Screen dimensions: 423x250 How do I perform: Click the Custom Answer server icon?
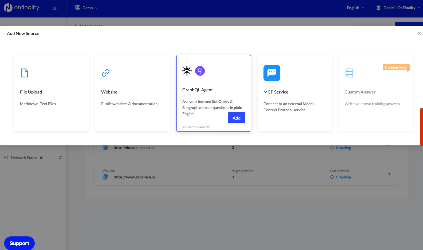349,73
